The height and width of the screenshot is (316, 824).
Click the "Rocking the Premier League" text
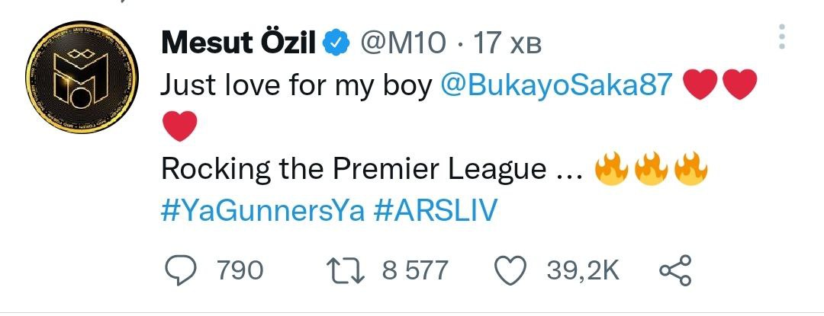click(x=353, y=169)
